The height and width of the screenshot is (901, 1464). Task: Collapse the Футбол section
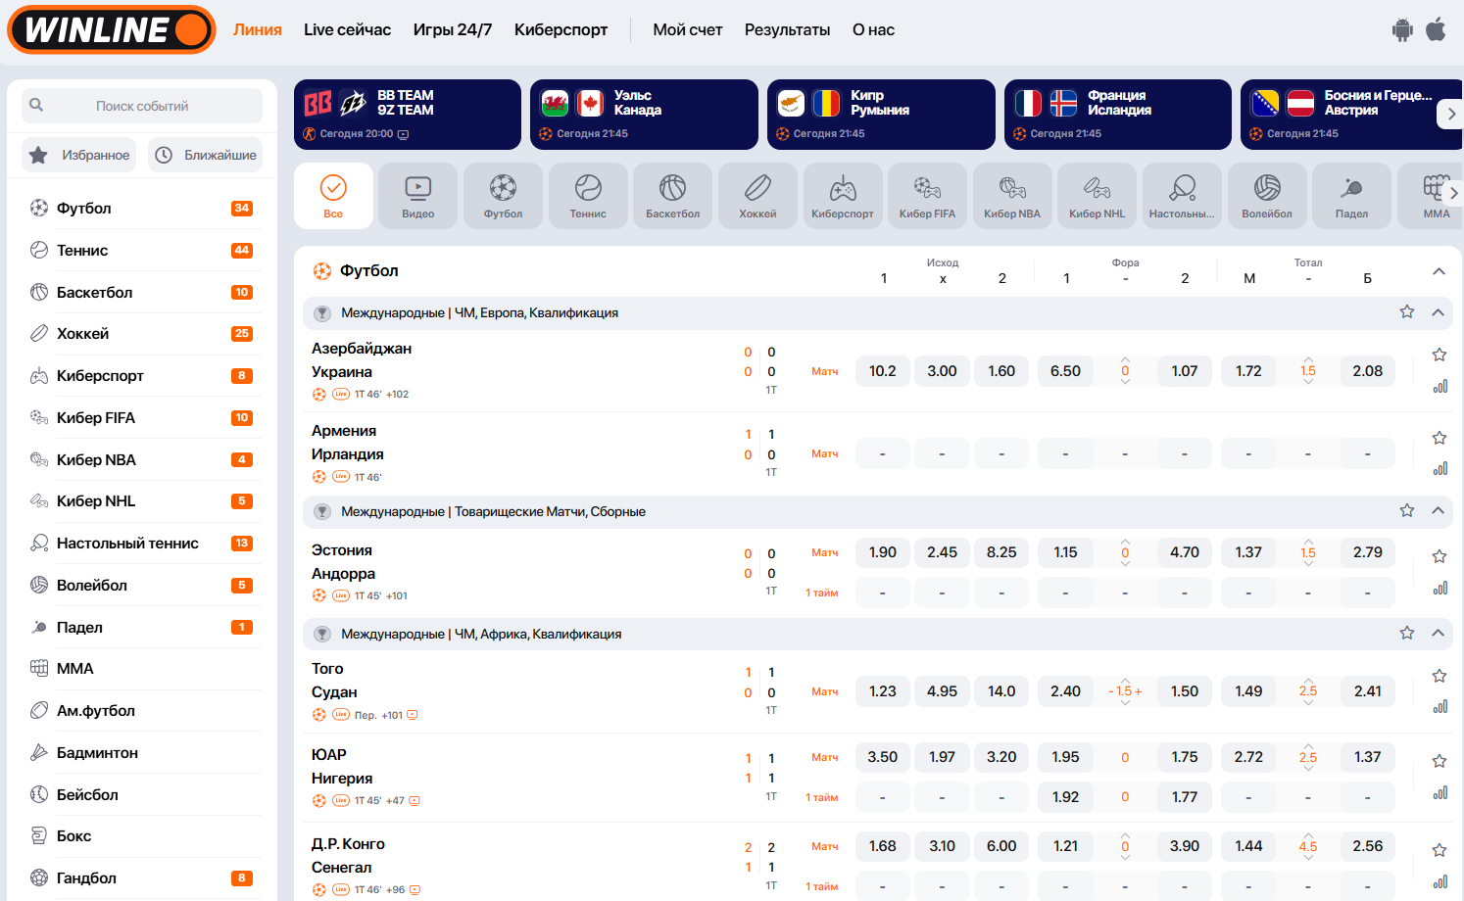coord(1439,271)
